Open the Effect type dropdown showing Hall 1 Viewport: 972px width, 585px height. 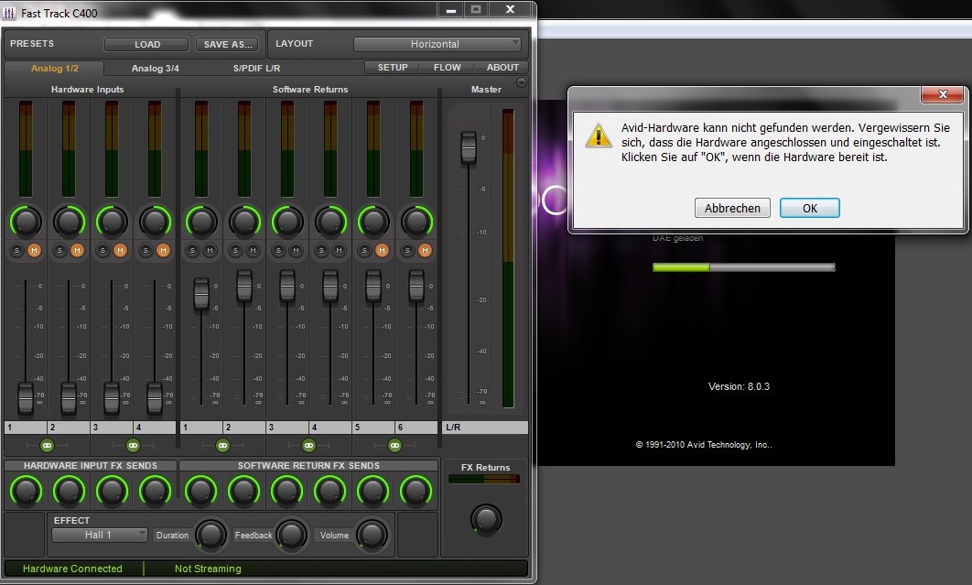click(99, 535)
